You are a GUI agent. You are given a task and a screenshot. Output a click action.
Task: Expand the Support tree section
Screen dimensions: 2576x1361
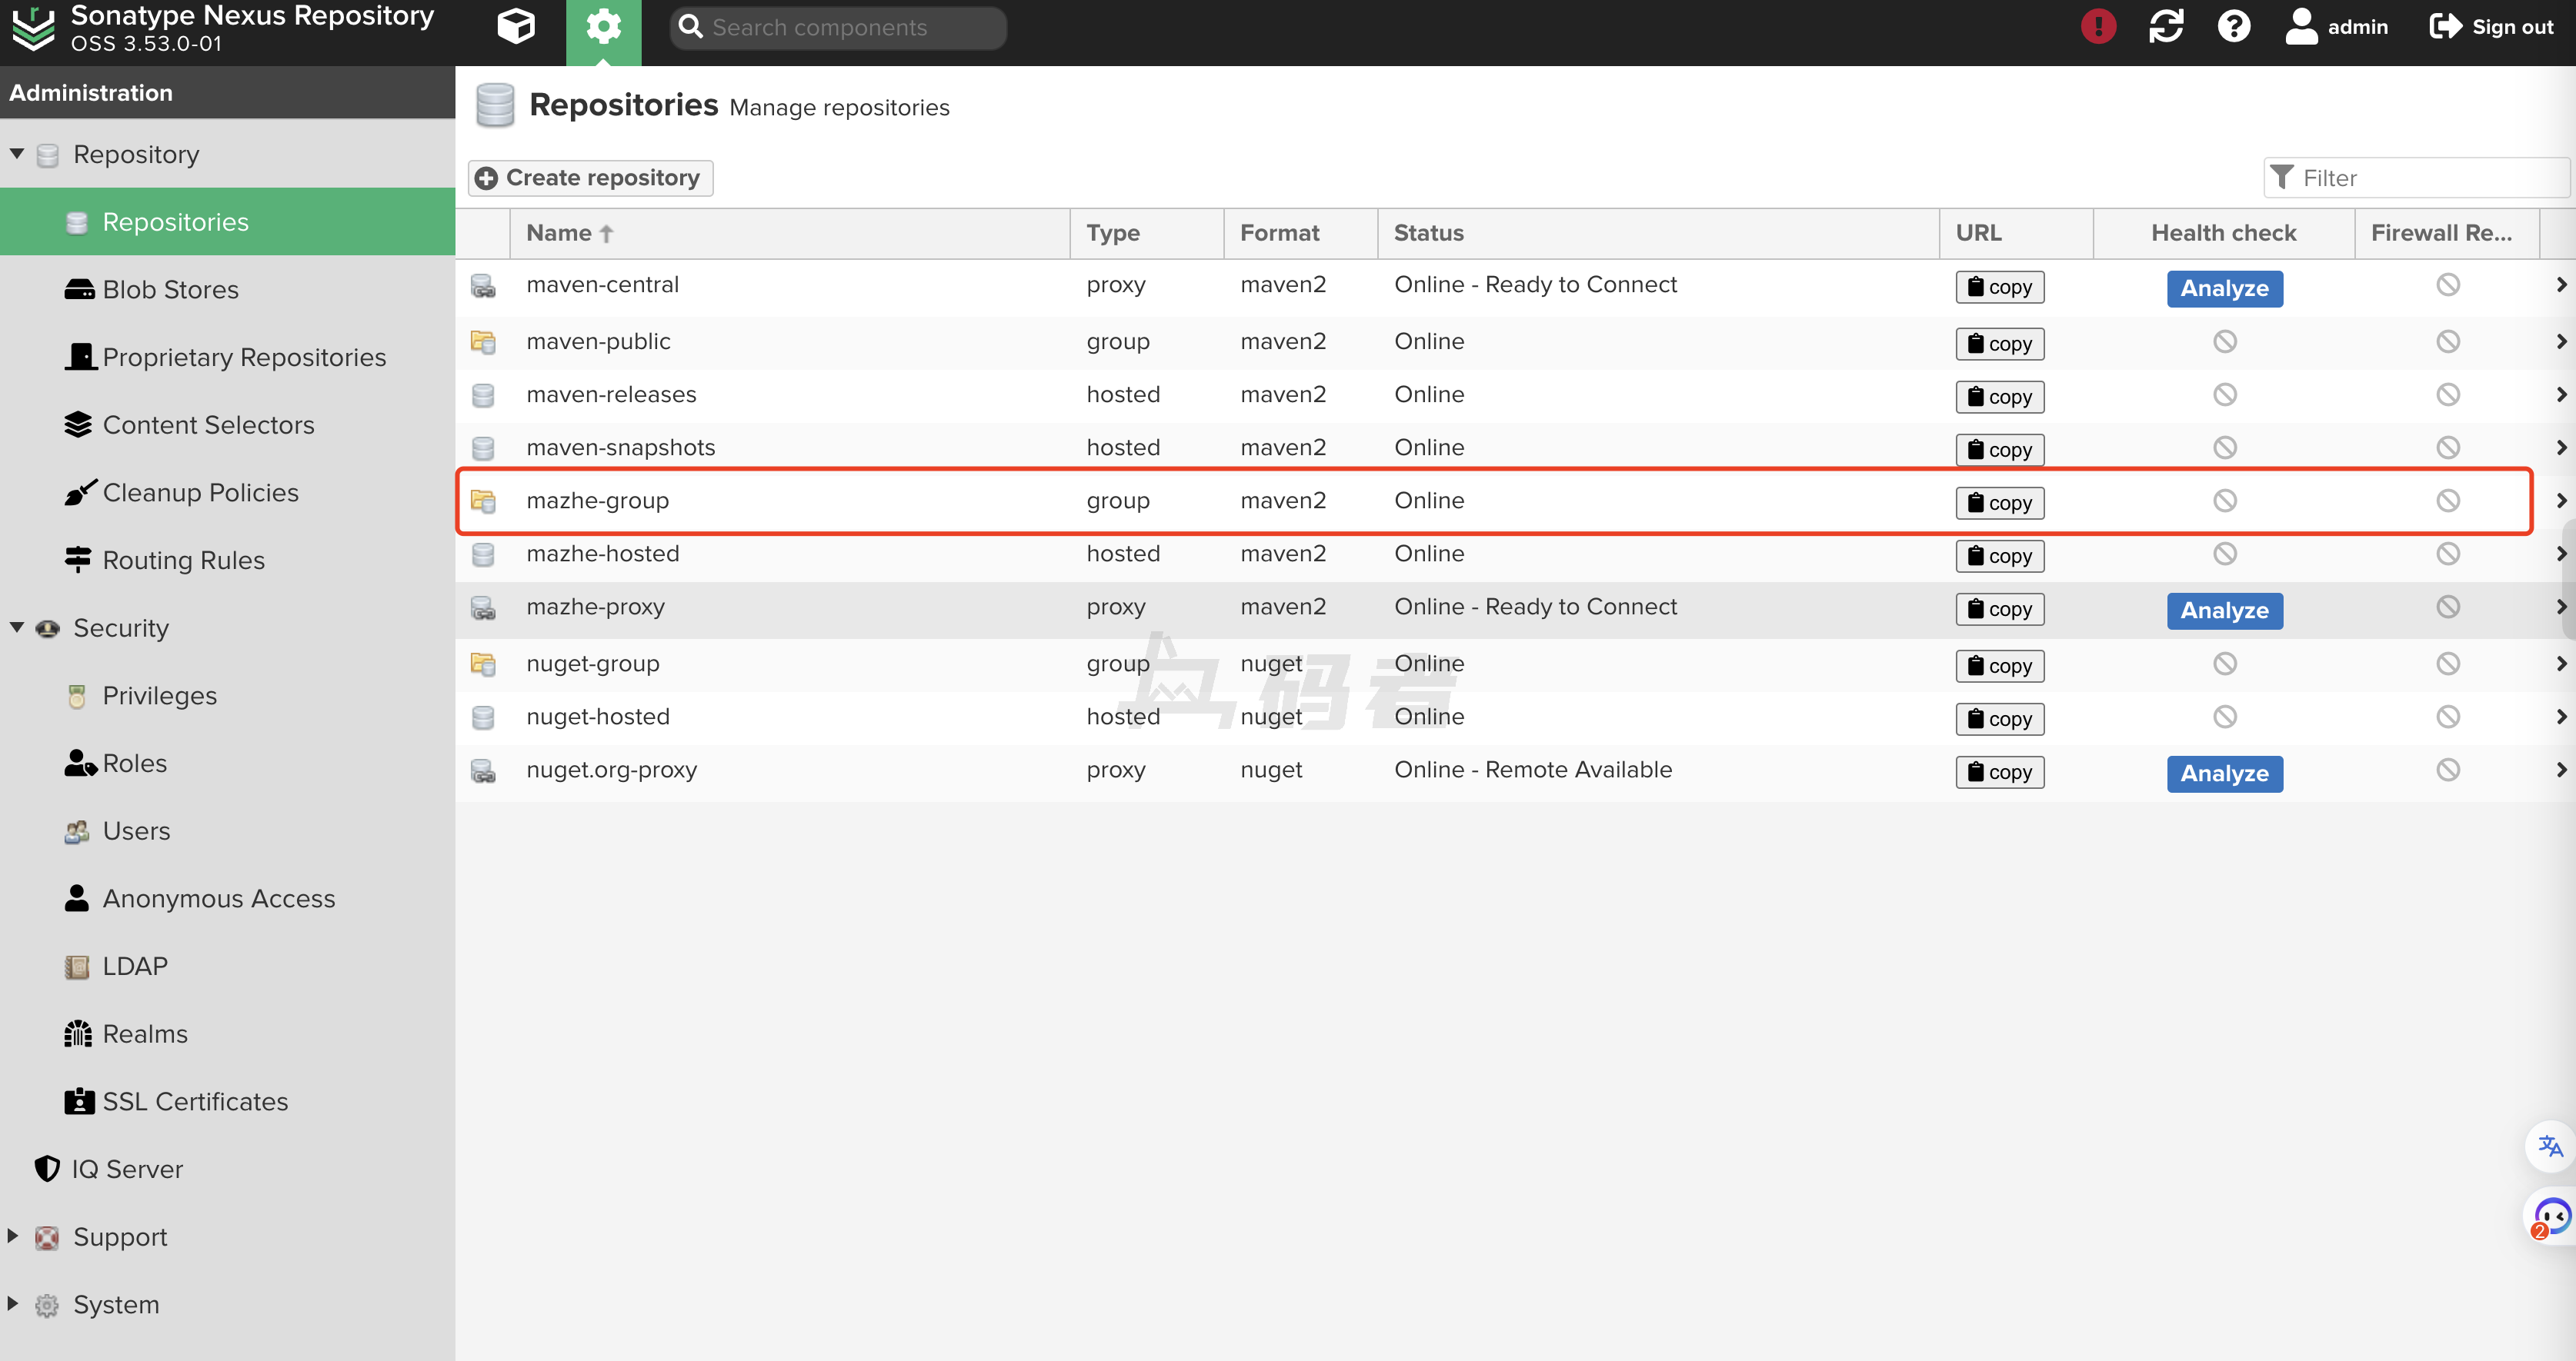pyautogui.click(x=13, y=1236)
